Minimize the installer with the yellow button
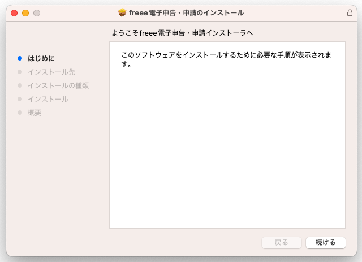The image size is (362, 262). coord(25,13)
